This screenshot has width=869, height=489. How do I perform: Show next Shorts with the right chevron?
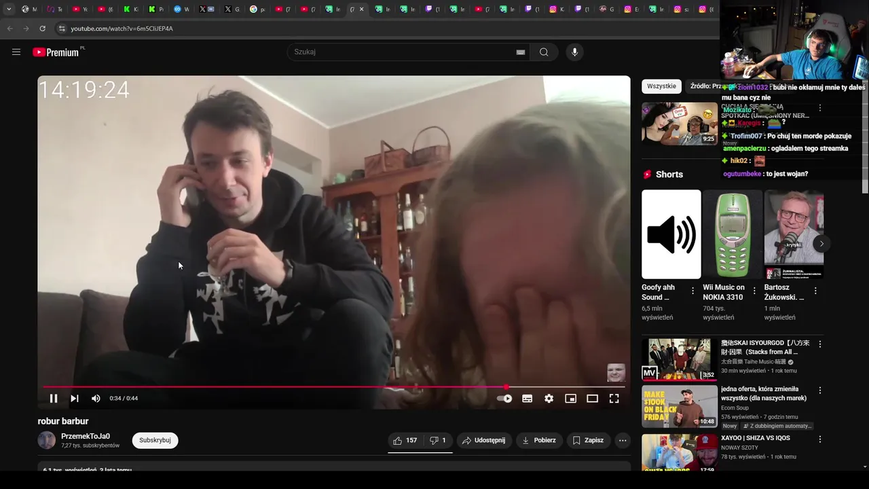coord(821,243)
